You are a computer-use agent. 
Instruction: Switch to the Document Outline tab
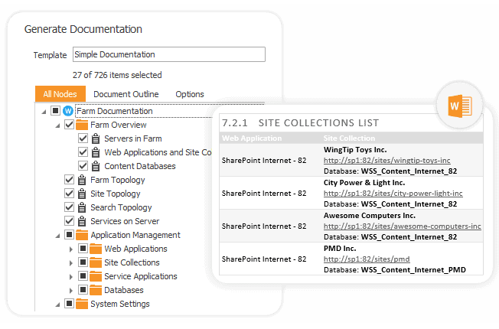pyautogui.click(x=126, y=94)
